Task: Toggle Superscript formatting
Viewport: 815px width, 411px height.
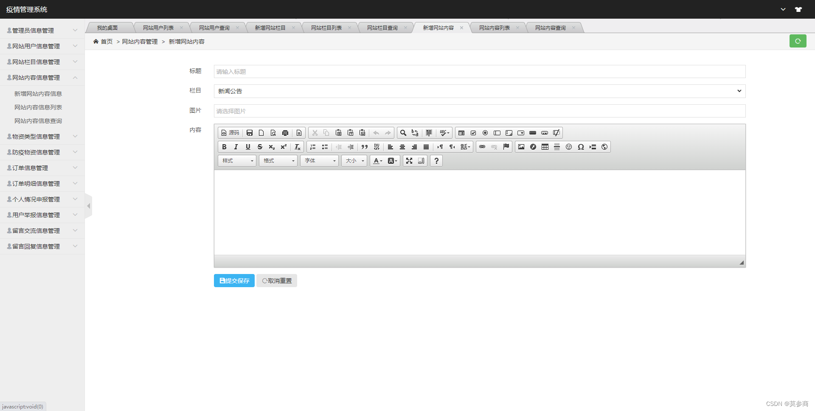Action: tap(284, 147)
